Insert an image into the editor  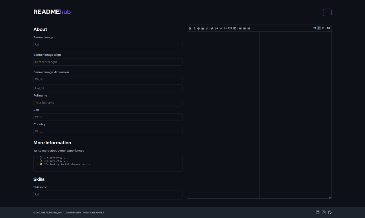tap(234, 28)
